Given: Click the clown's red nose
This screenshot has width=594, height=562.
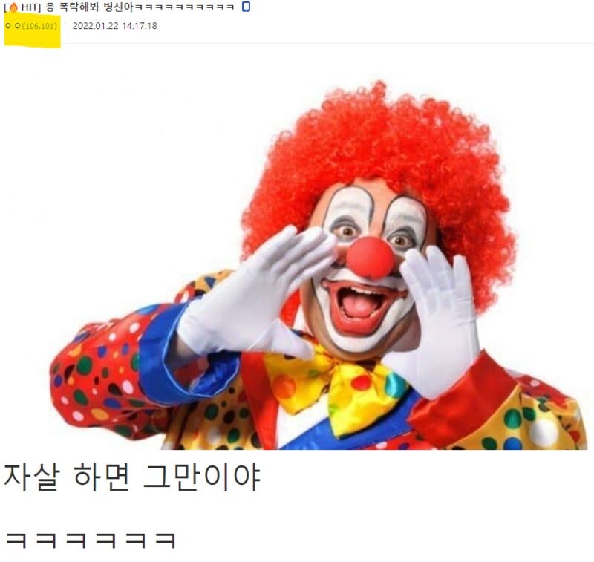Looking at the screenshot, I should [370, 258].
